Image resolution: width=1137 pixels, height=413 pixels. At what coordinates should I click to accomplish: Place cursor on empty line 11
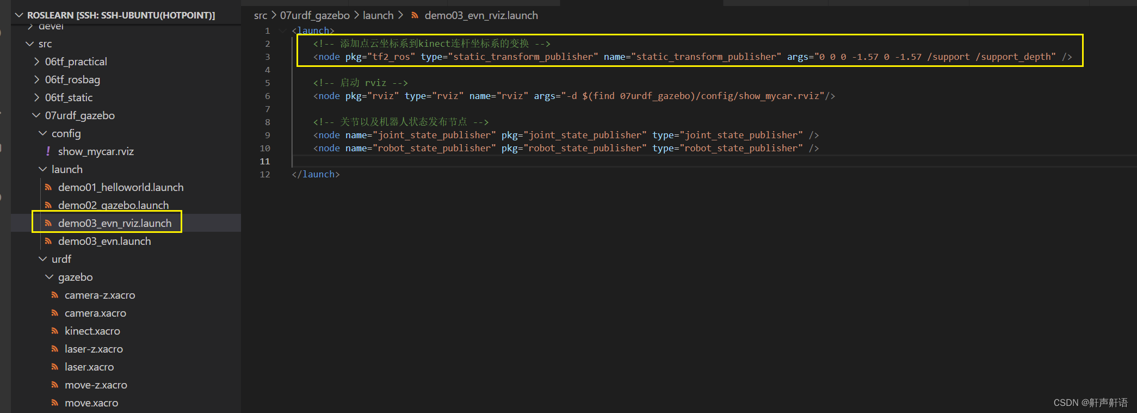point(714,161)
